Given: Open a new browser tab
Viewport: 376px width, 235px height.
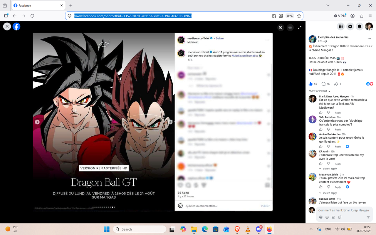Looking at the screenshot, I should (71, 6).
